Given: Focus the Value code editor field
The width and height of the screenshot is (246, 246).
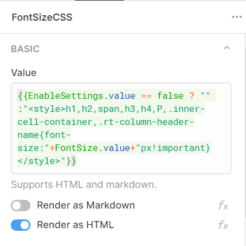Looking at the screenshot, I should (x=121, y=128).
